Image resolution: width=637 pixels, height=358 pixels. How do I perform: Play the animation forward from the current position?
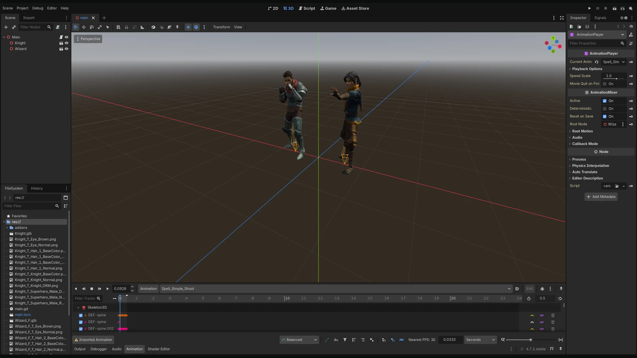(107, 289)
